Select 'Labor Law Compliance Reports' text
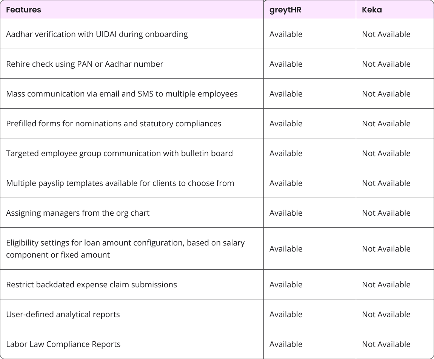The height and width of the screenshot is (359, 434). coord(63,344)
